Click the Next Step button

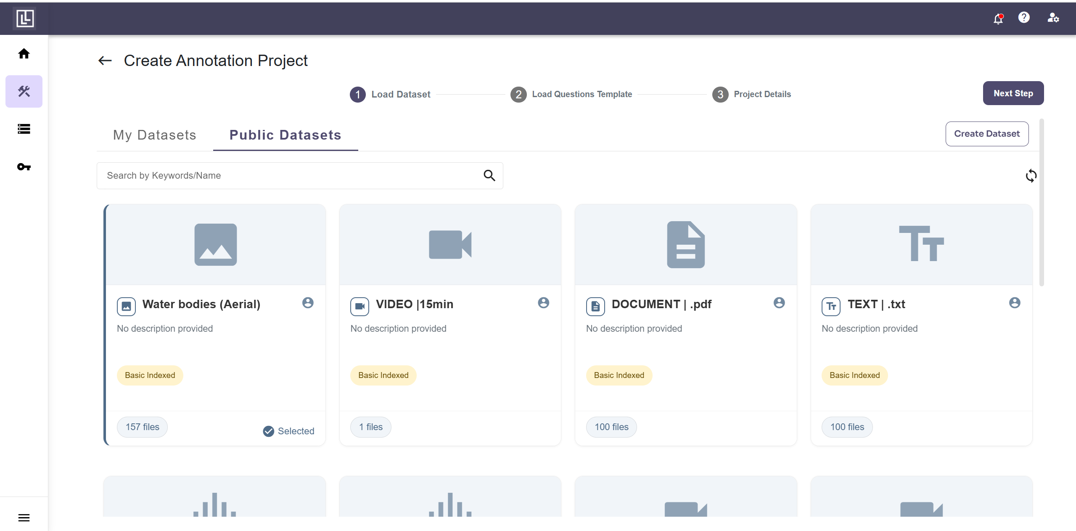click(1013, 93)
